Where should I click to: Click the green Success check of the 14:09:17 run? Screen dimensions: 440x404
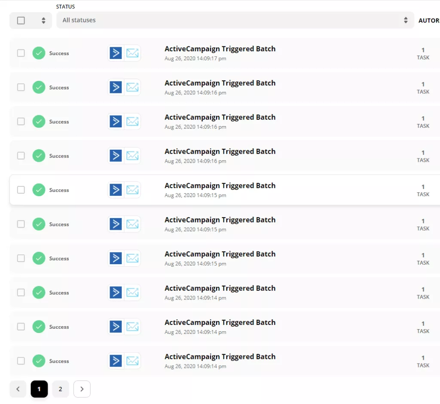(39, 53)
